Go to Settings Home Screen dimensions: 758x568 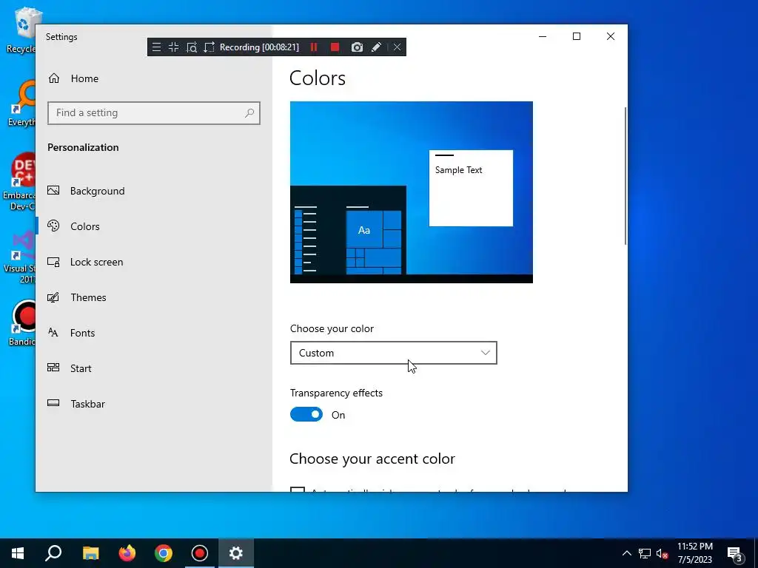(154, 78)
